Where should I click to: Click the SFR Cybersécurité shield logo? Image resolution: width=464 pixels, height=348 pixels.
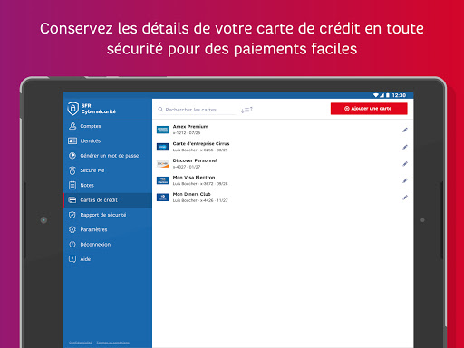[x=72, y=109]
